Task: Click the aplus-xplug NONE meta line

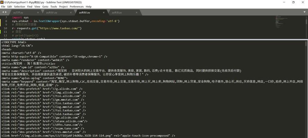Action: click(34, 78)
